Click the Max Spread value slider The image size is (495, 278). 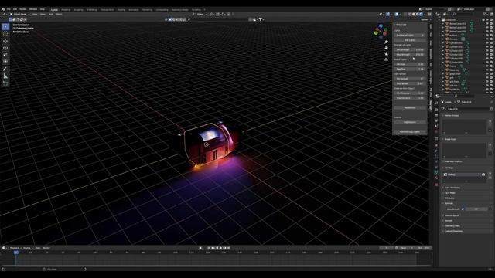coord(409,83)
